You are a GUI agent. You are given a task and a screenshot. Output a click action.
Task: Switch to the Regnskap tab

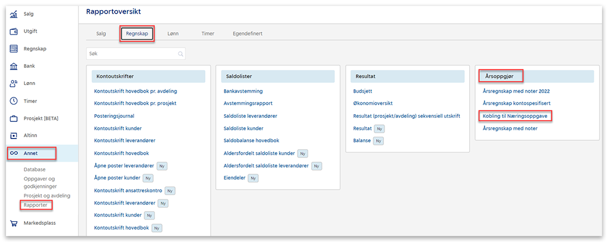[x=137, y=34]
